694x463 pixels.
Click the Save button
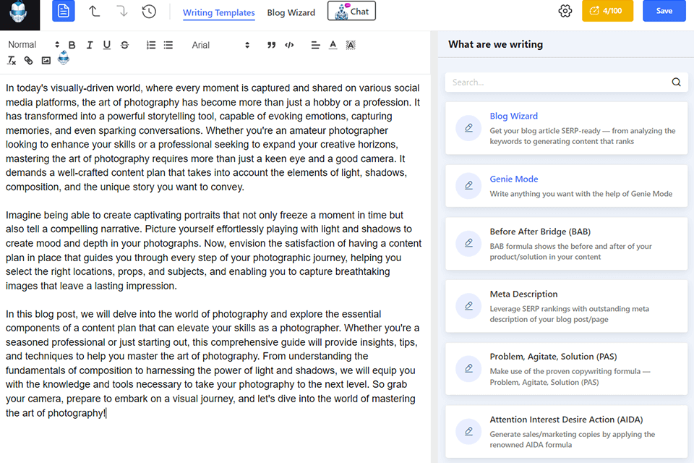pyautogui.click(x=664, y=11)
